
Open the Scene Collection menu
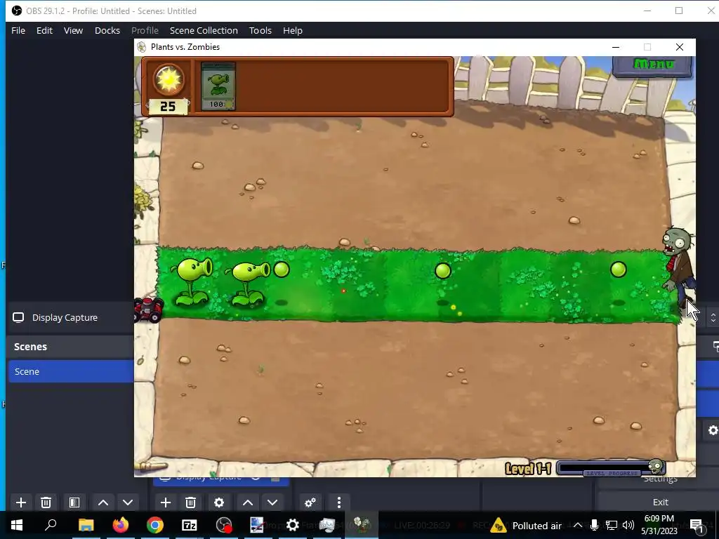pyautogui.click(x=204, y=30)
